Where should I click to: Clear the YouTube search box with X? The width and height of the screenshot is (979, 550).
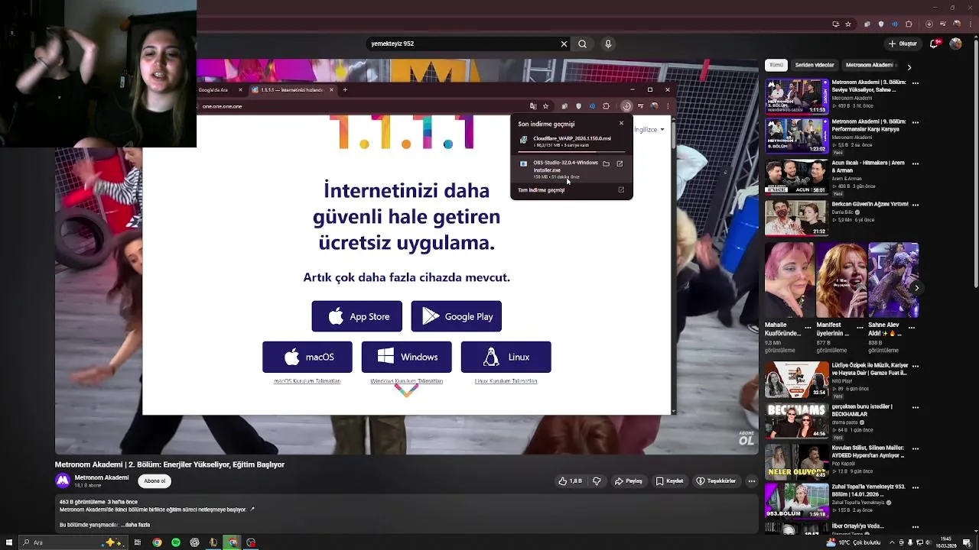tap(564, 44)
